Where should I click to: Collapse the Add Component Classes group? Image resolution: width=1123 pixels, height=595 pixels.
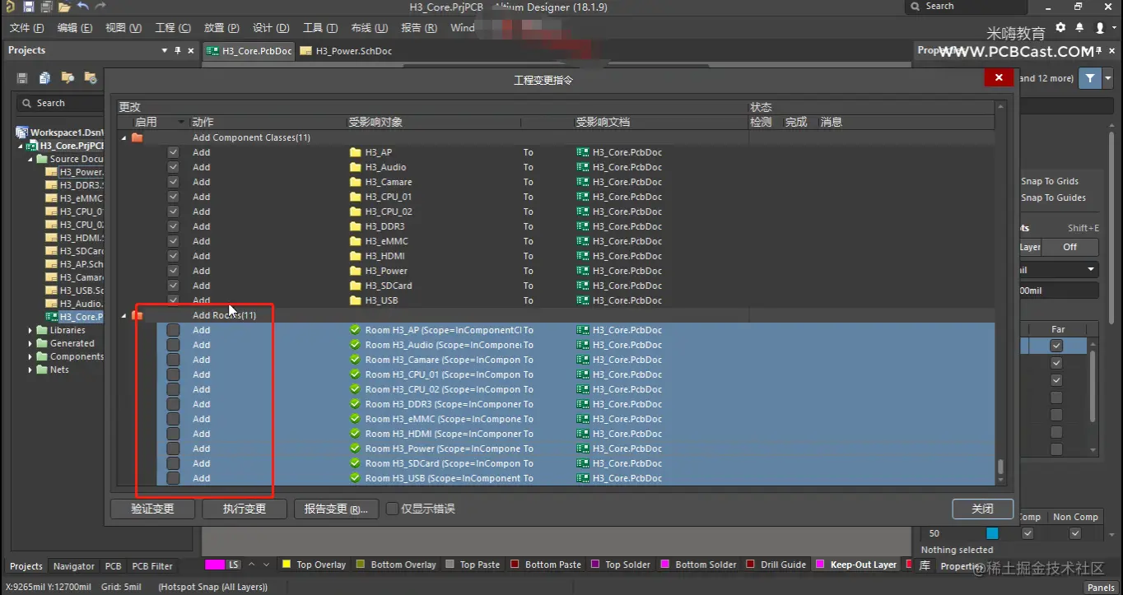tap(124, 137)
